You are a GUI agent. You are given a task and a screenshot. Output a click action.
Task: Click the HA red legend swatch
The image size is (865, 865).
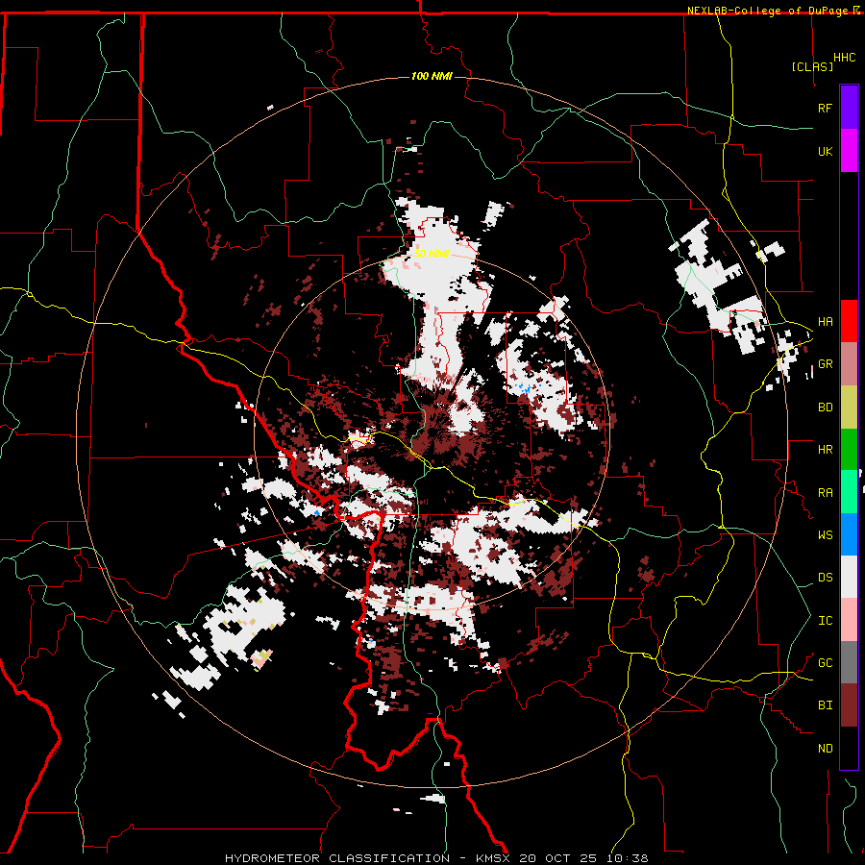coord(849,321)
